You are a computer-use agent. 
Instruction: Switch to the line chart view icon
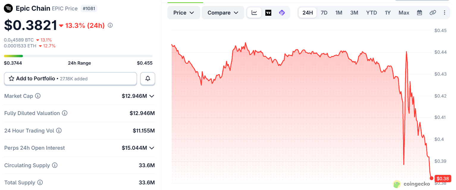point(254,13)
